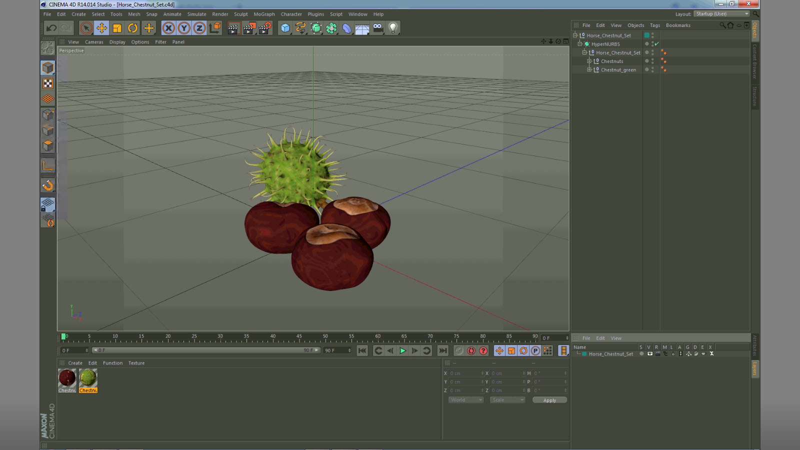Activate the Scale tool in top toolbar
Screen dimensions: 800x450
point(117,28)
